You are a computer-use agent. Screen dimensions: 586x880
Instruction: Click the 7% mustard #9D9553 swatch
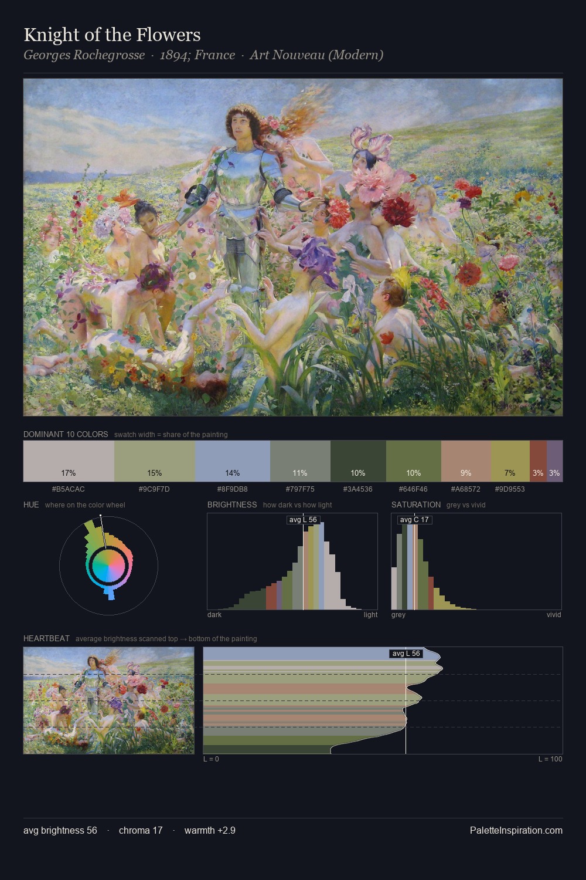click(x=510, y=461)
